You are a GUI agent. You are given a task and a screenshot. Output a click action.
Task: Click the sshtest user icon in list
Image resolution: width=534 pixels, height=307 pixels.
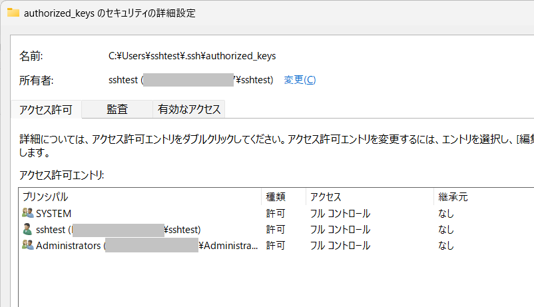[x=28, y=230]
